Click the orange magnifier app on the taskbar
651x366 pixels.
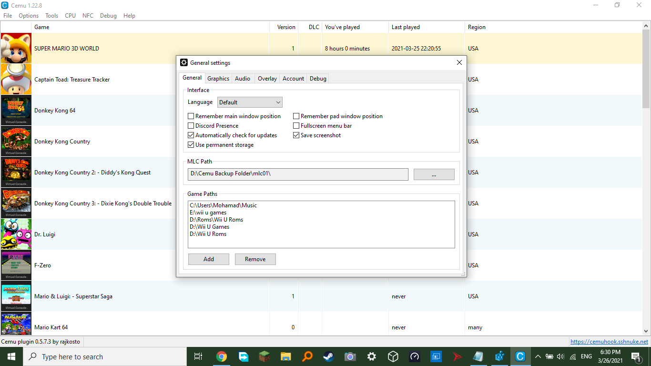pyautogui.click(x=307, y=356)
